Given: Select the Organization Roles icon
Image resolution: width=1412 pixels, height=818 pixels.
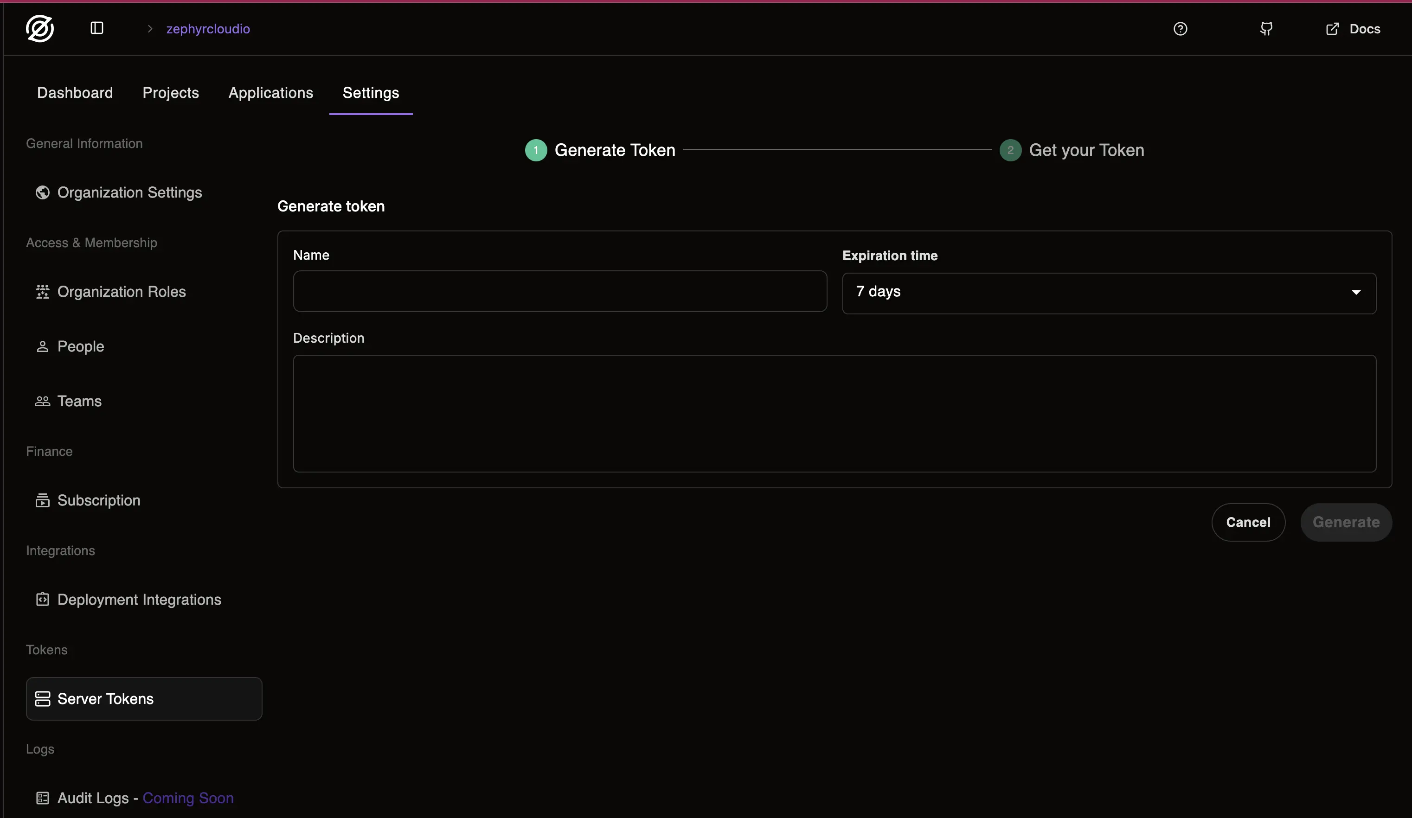Looking at the screenshot, I should coord(41,292).
